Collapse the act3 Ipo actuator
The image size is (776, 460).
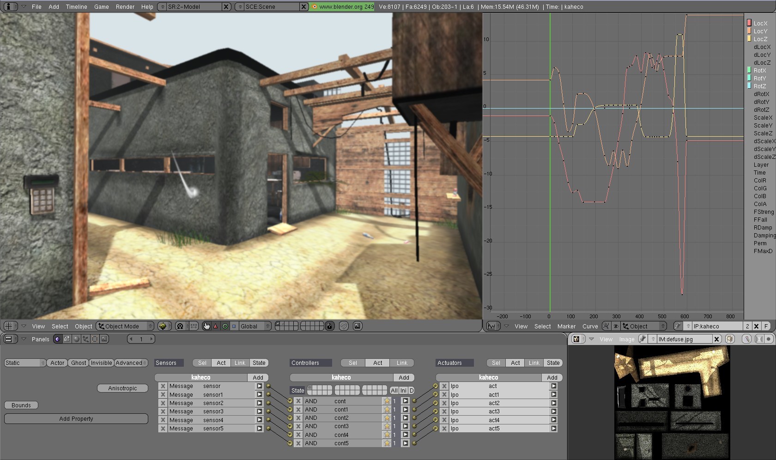[x=553, y=412]
